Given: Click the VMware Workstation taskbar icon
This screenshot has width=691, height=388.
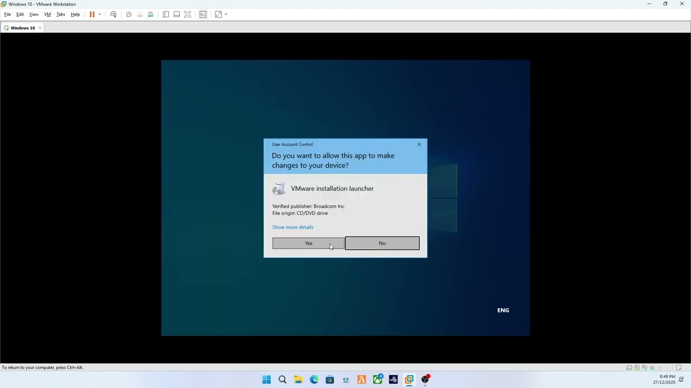Looking at the screenshot, I should [x=409, y=380].
